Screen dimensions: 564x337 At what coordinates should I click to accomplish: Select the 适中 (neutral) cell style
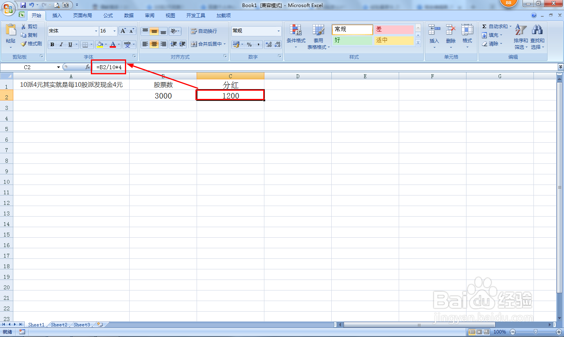pyautogui.click(x=394, y=40)
